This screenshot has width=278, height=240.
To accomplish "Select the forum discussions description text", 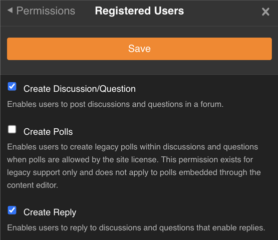I will [x=115, y=104].
